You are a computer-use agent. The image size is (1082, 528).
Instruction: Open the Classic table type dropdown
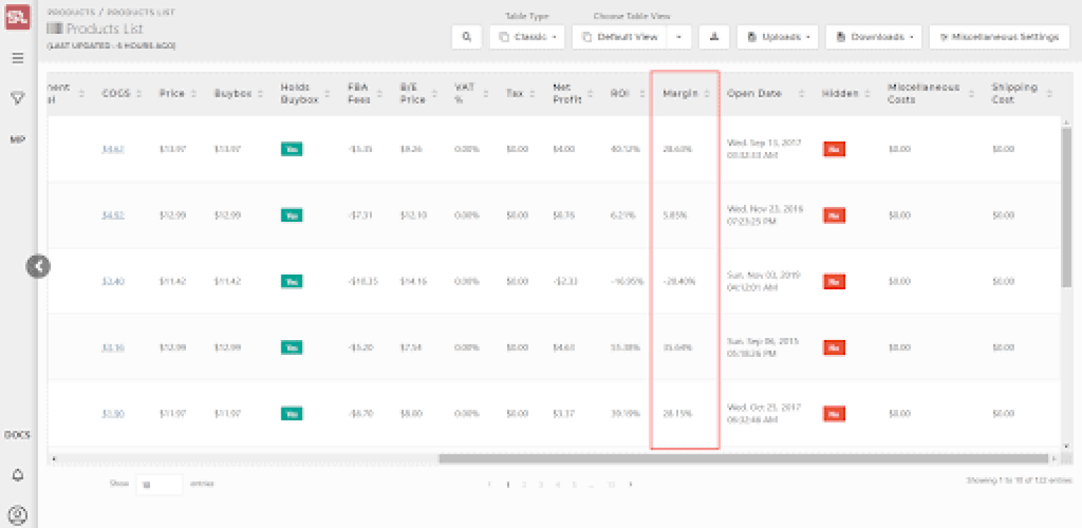click(527, 37)
